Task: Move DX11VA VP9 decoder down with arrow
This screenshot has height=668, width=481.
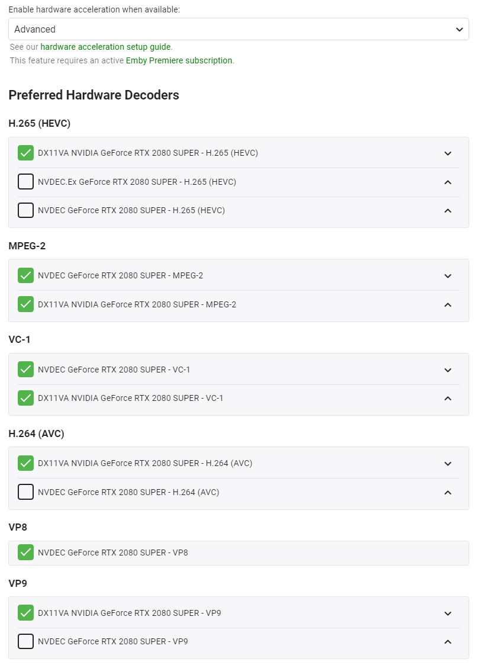Action: [448, 614]
